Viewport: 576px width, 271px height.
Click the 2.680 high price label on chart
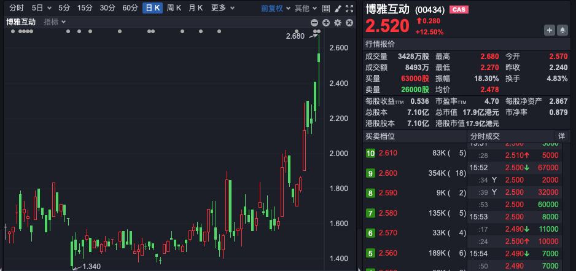(295, 36)
